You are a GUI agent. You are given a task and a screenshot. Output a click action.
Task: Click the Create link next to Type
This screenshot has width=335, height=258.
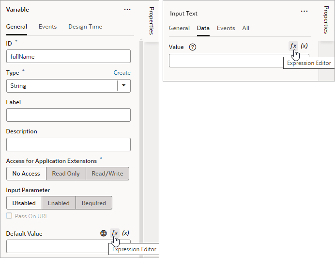(x=122, y=73)
